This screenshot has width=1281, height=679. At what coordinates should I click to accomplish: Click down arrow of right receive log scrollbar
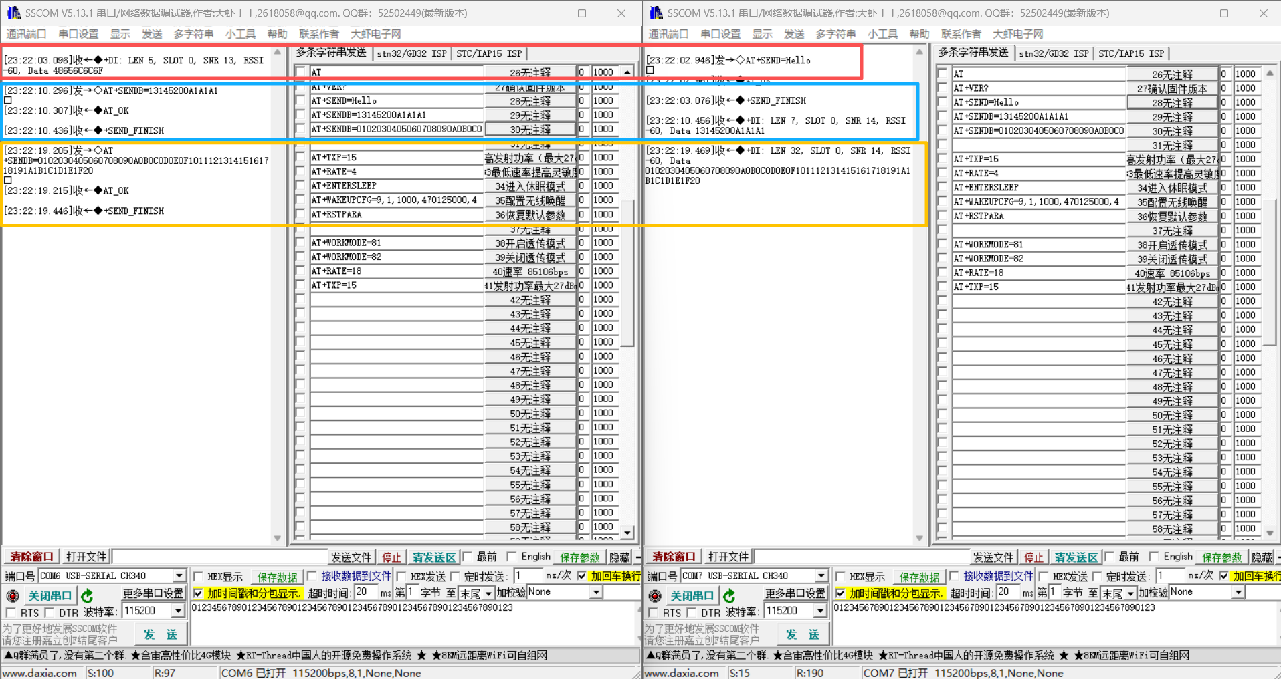(920, 538)
